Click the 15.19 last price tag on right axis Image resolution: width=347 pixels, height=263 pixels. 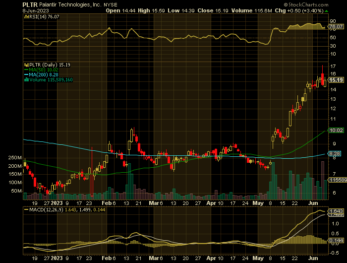(x=336, y=79)
